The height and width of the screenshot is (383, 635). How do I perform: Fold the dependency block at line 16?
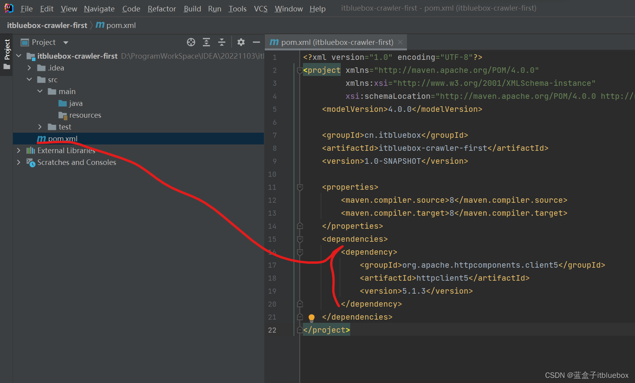[x=300, y=252]
